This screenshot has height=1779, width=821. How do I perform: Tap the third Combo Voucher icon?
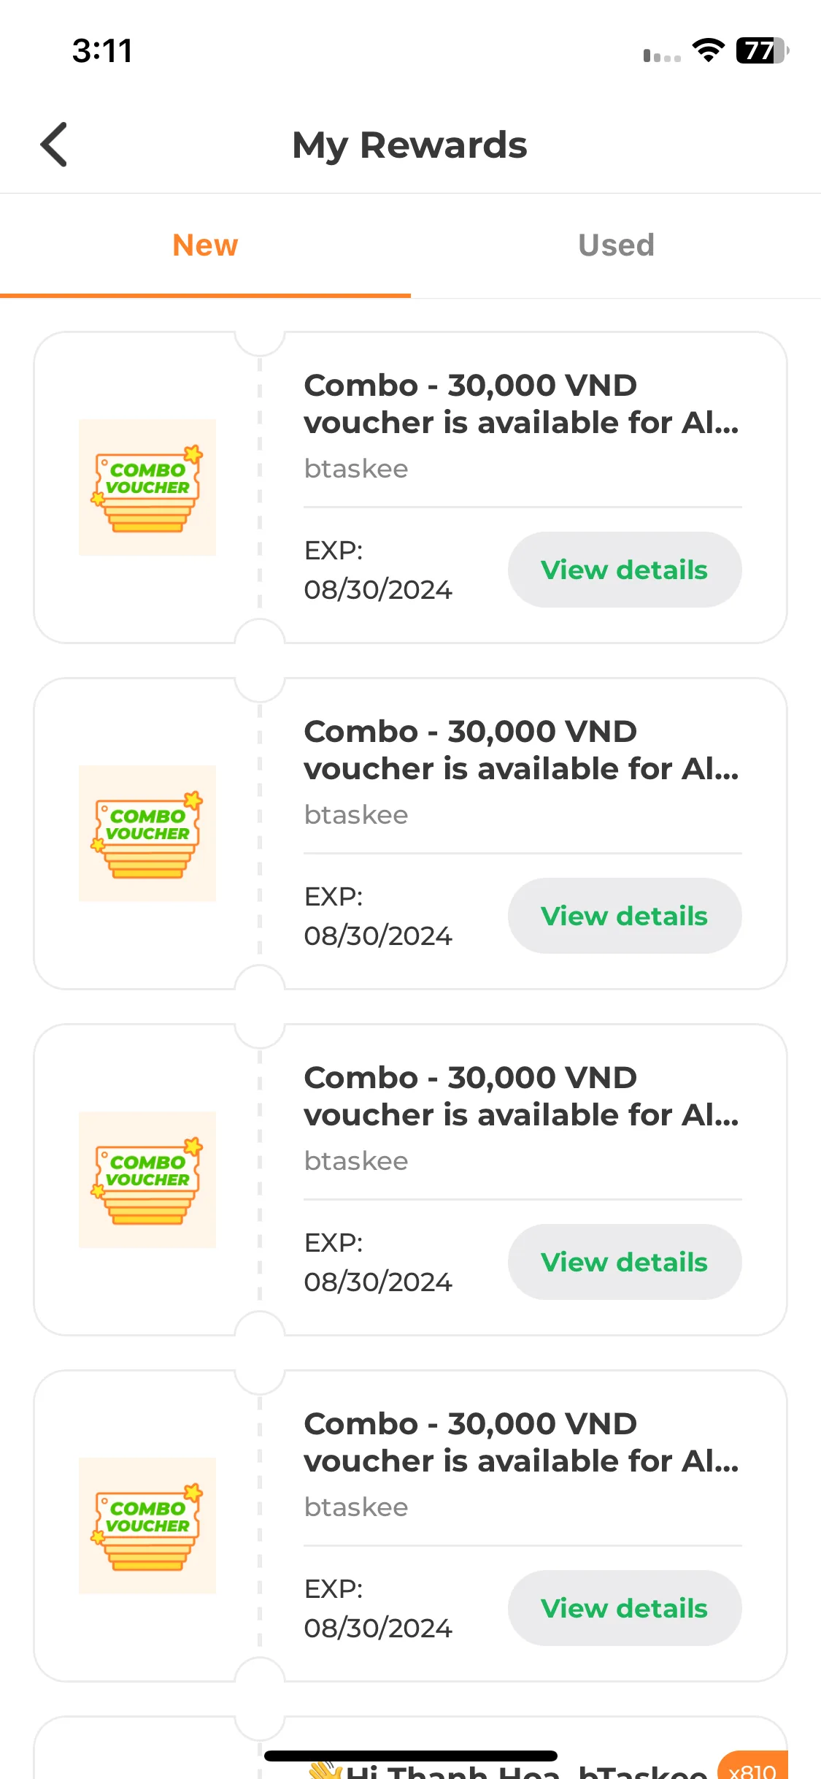pos(147,1180)
